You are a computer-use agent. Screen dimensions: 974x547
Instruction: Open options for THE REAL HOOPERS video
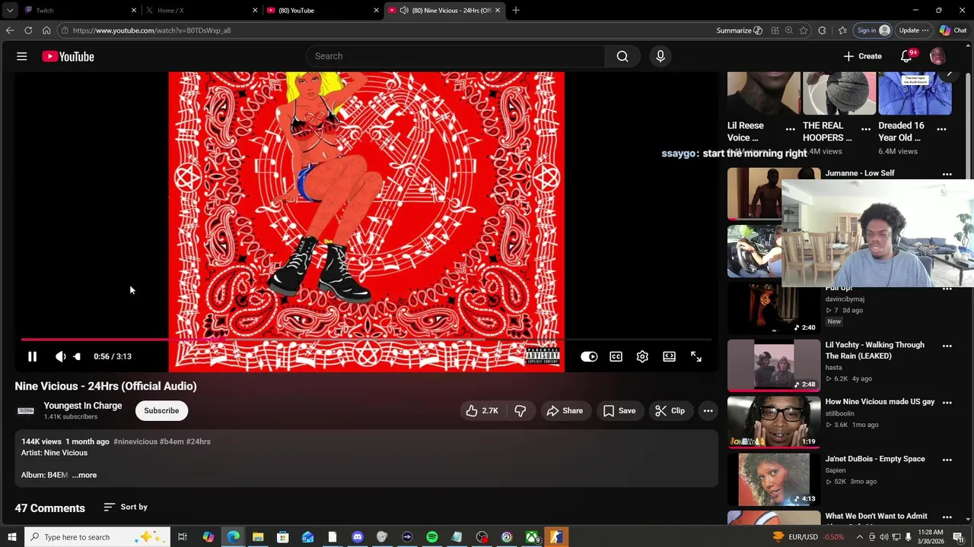point(866,129)
